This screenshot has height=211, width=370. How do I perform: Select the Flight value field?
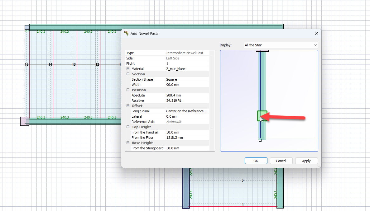click(187, 63)
